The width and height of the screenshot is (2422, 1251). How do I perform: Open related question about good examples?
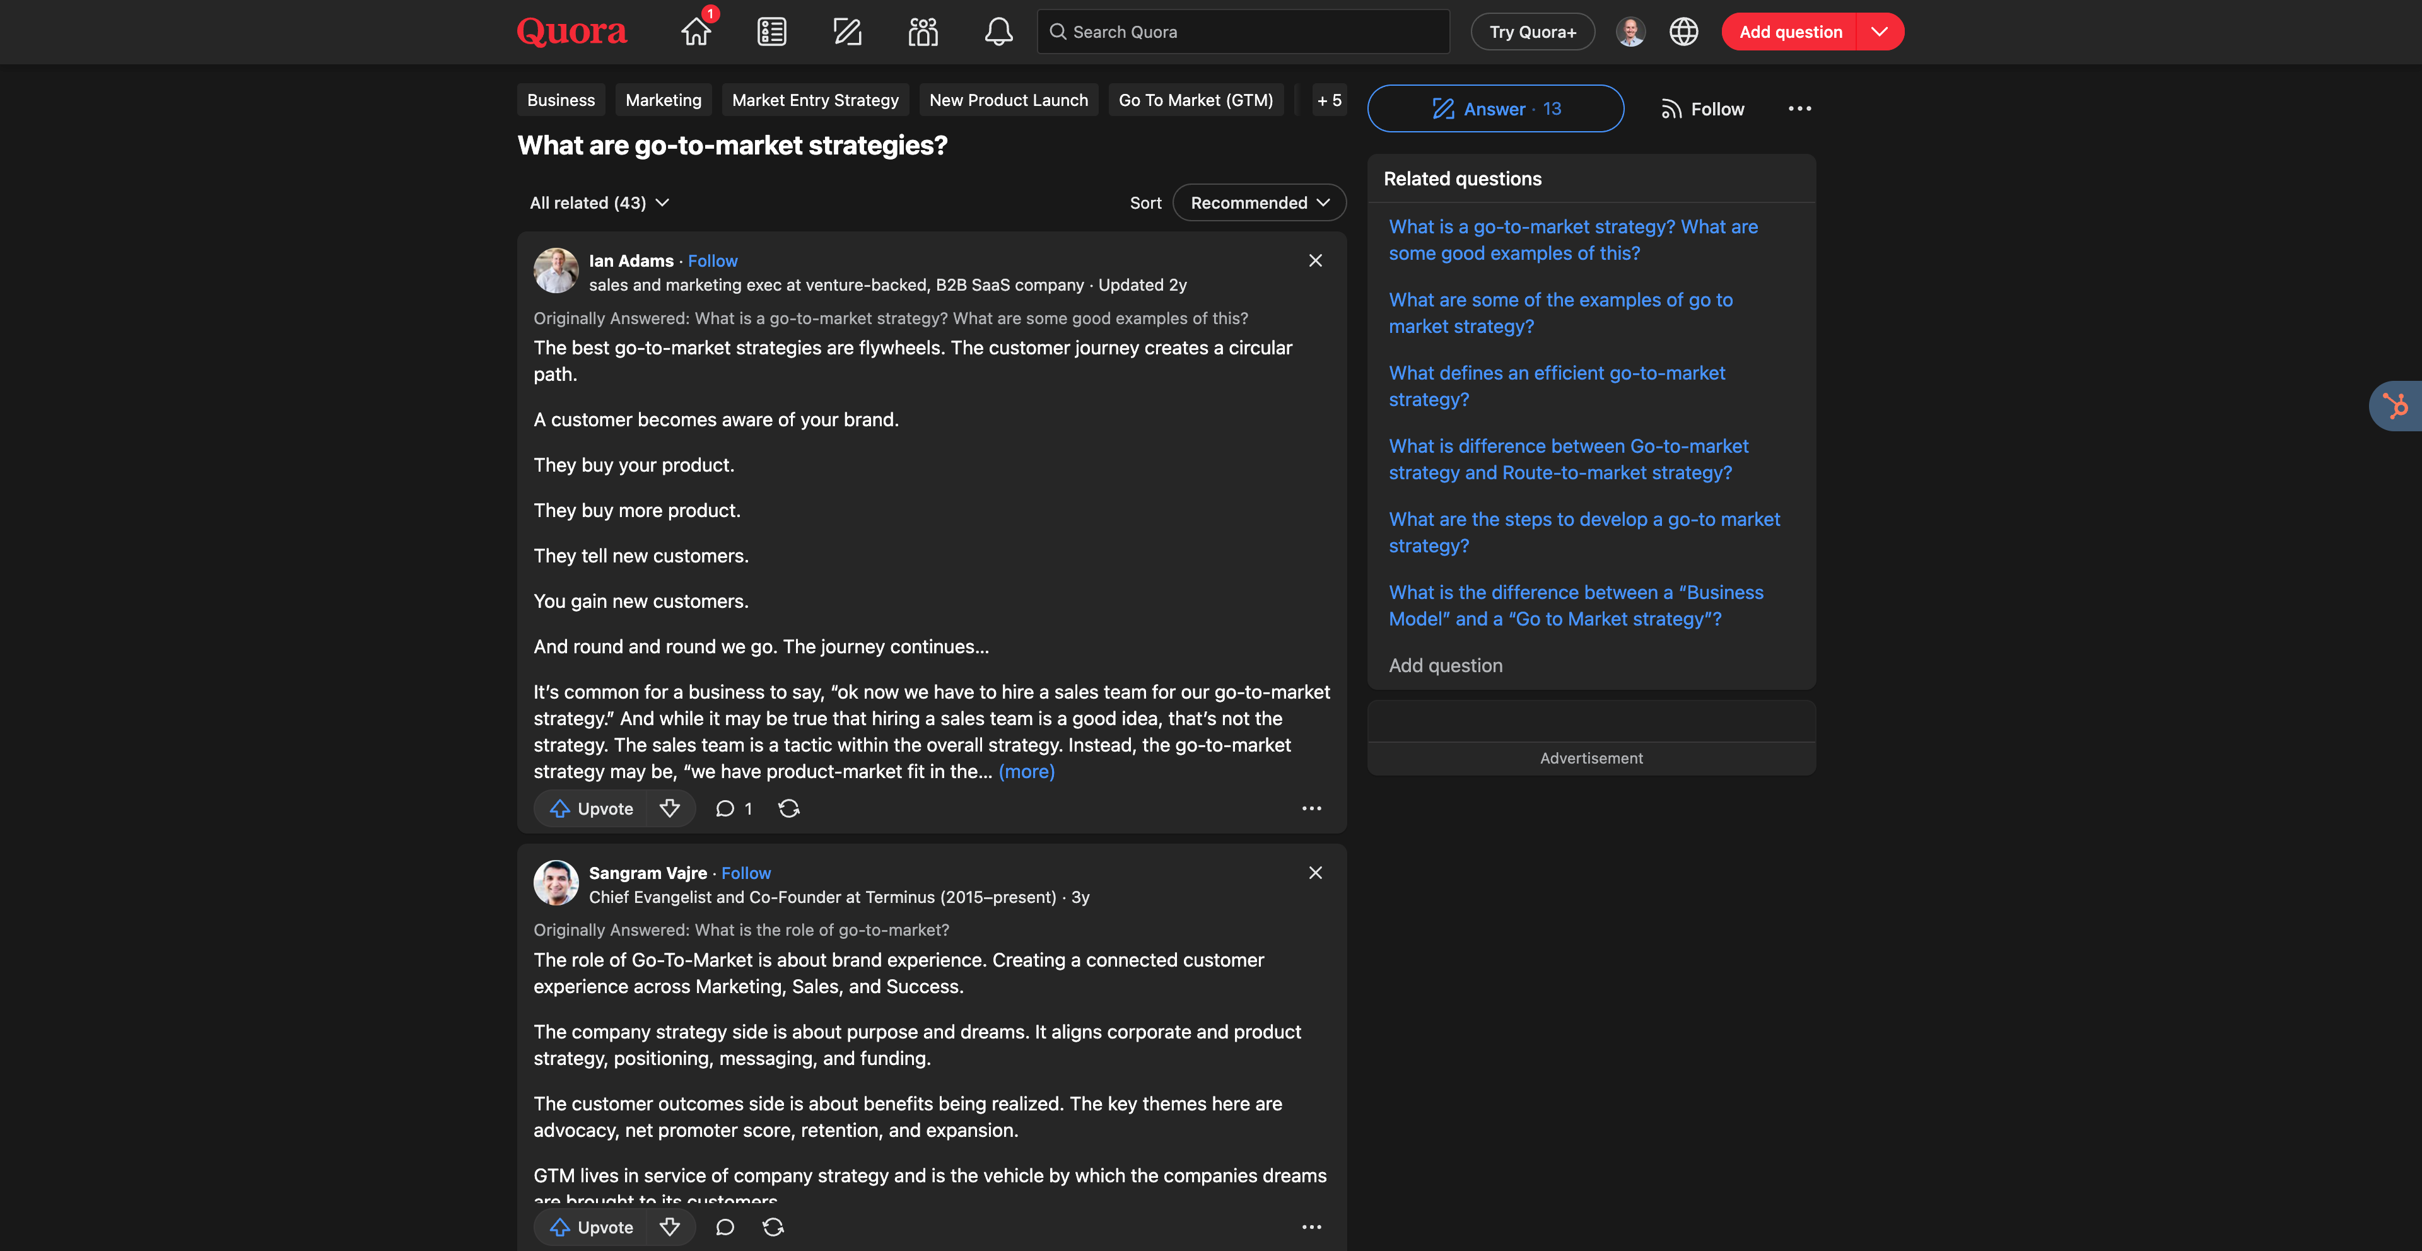point(1573,240)
